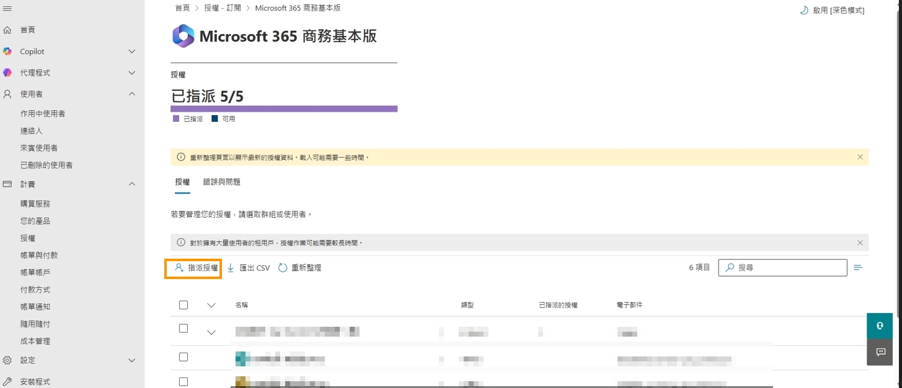Click the magnifier icon in search box

pos(730,267)
